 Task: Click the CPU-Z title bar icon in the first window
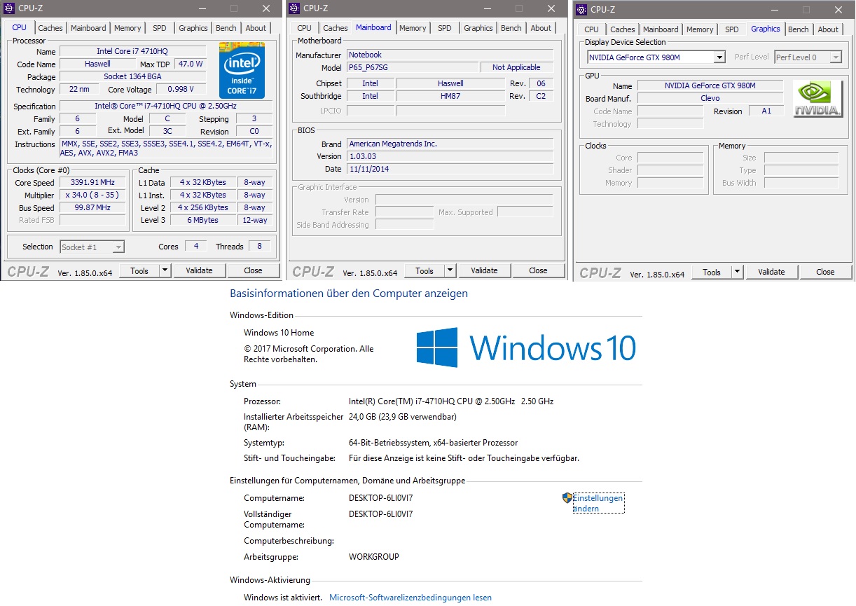(x=10, y=8)
